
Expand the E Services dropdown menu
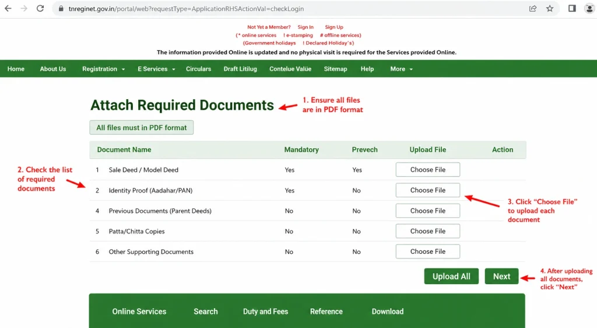156,69
